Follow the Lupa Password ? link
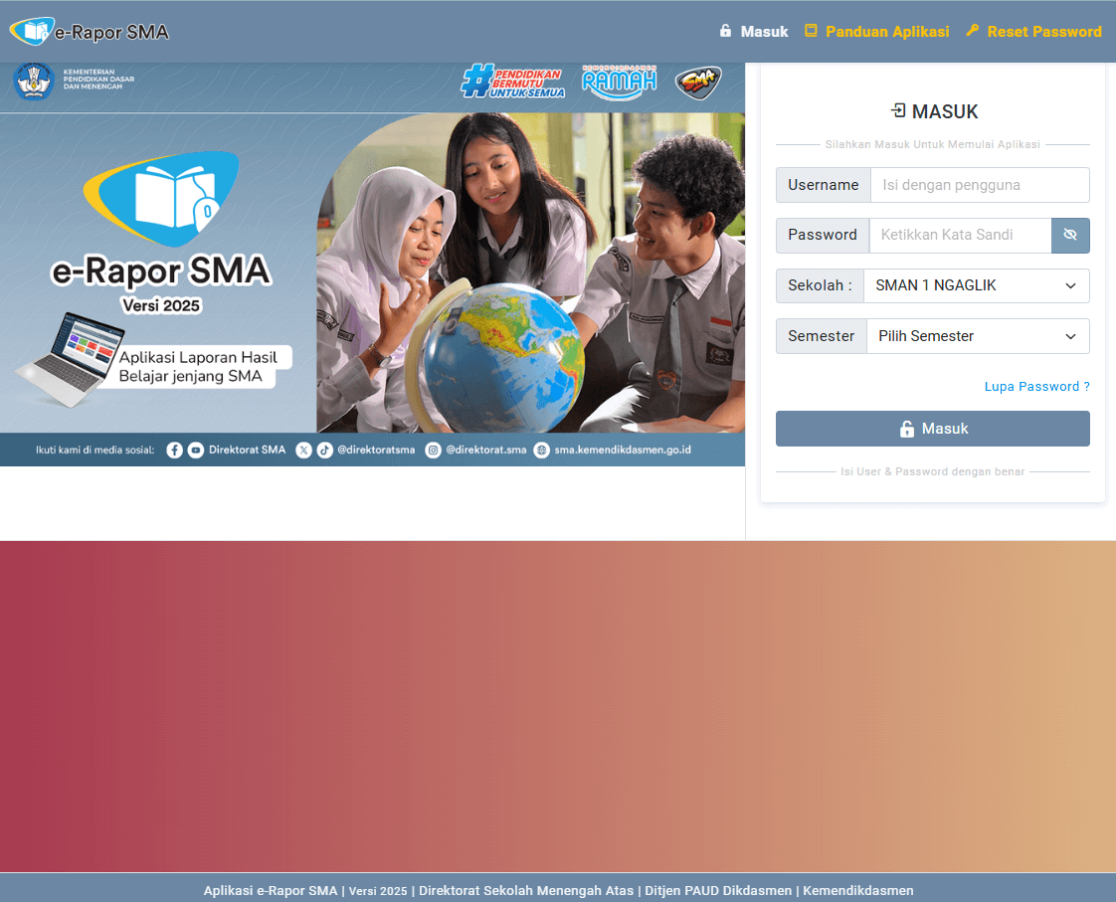1116x902 pixels. coord(1036,387)
